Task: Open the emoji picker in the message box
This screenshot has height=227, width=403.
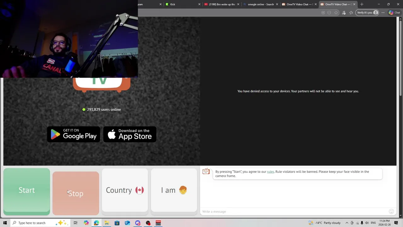Action: (x=391, y=212)
